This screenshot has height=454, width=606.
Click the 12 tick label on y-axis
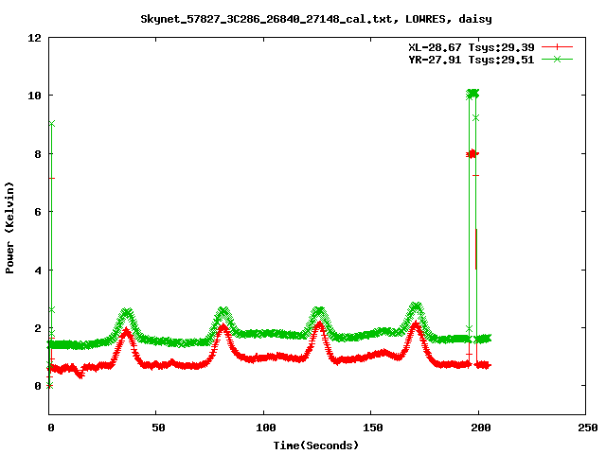34,38
